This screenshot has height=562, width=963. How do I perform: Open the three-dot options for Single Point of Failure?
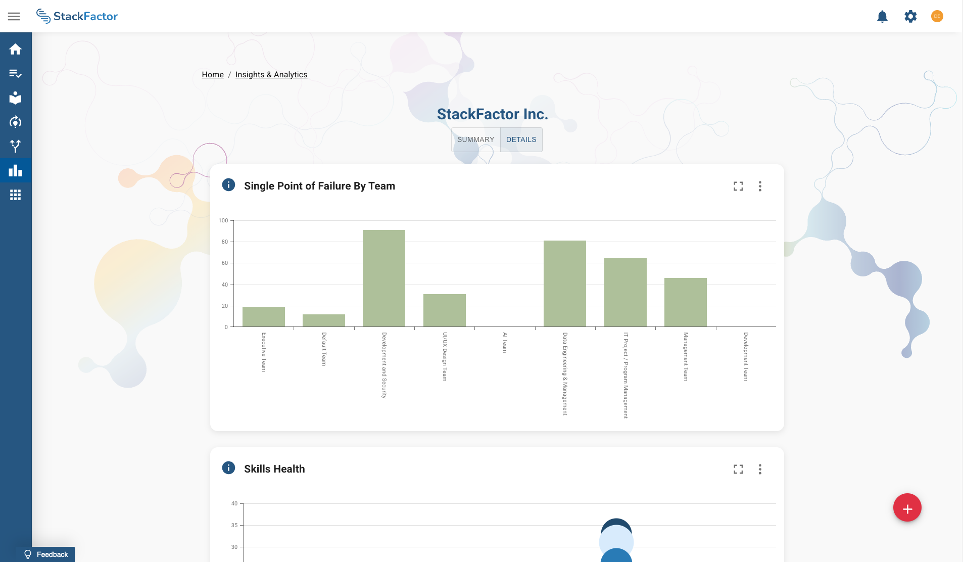point(760,186)
